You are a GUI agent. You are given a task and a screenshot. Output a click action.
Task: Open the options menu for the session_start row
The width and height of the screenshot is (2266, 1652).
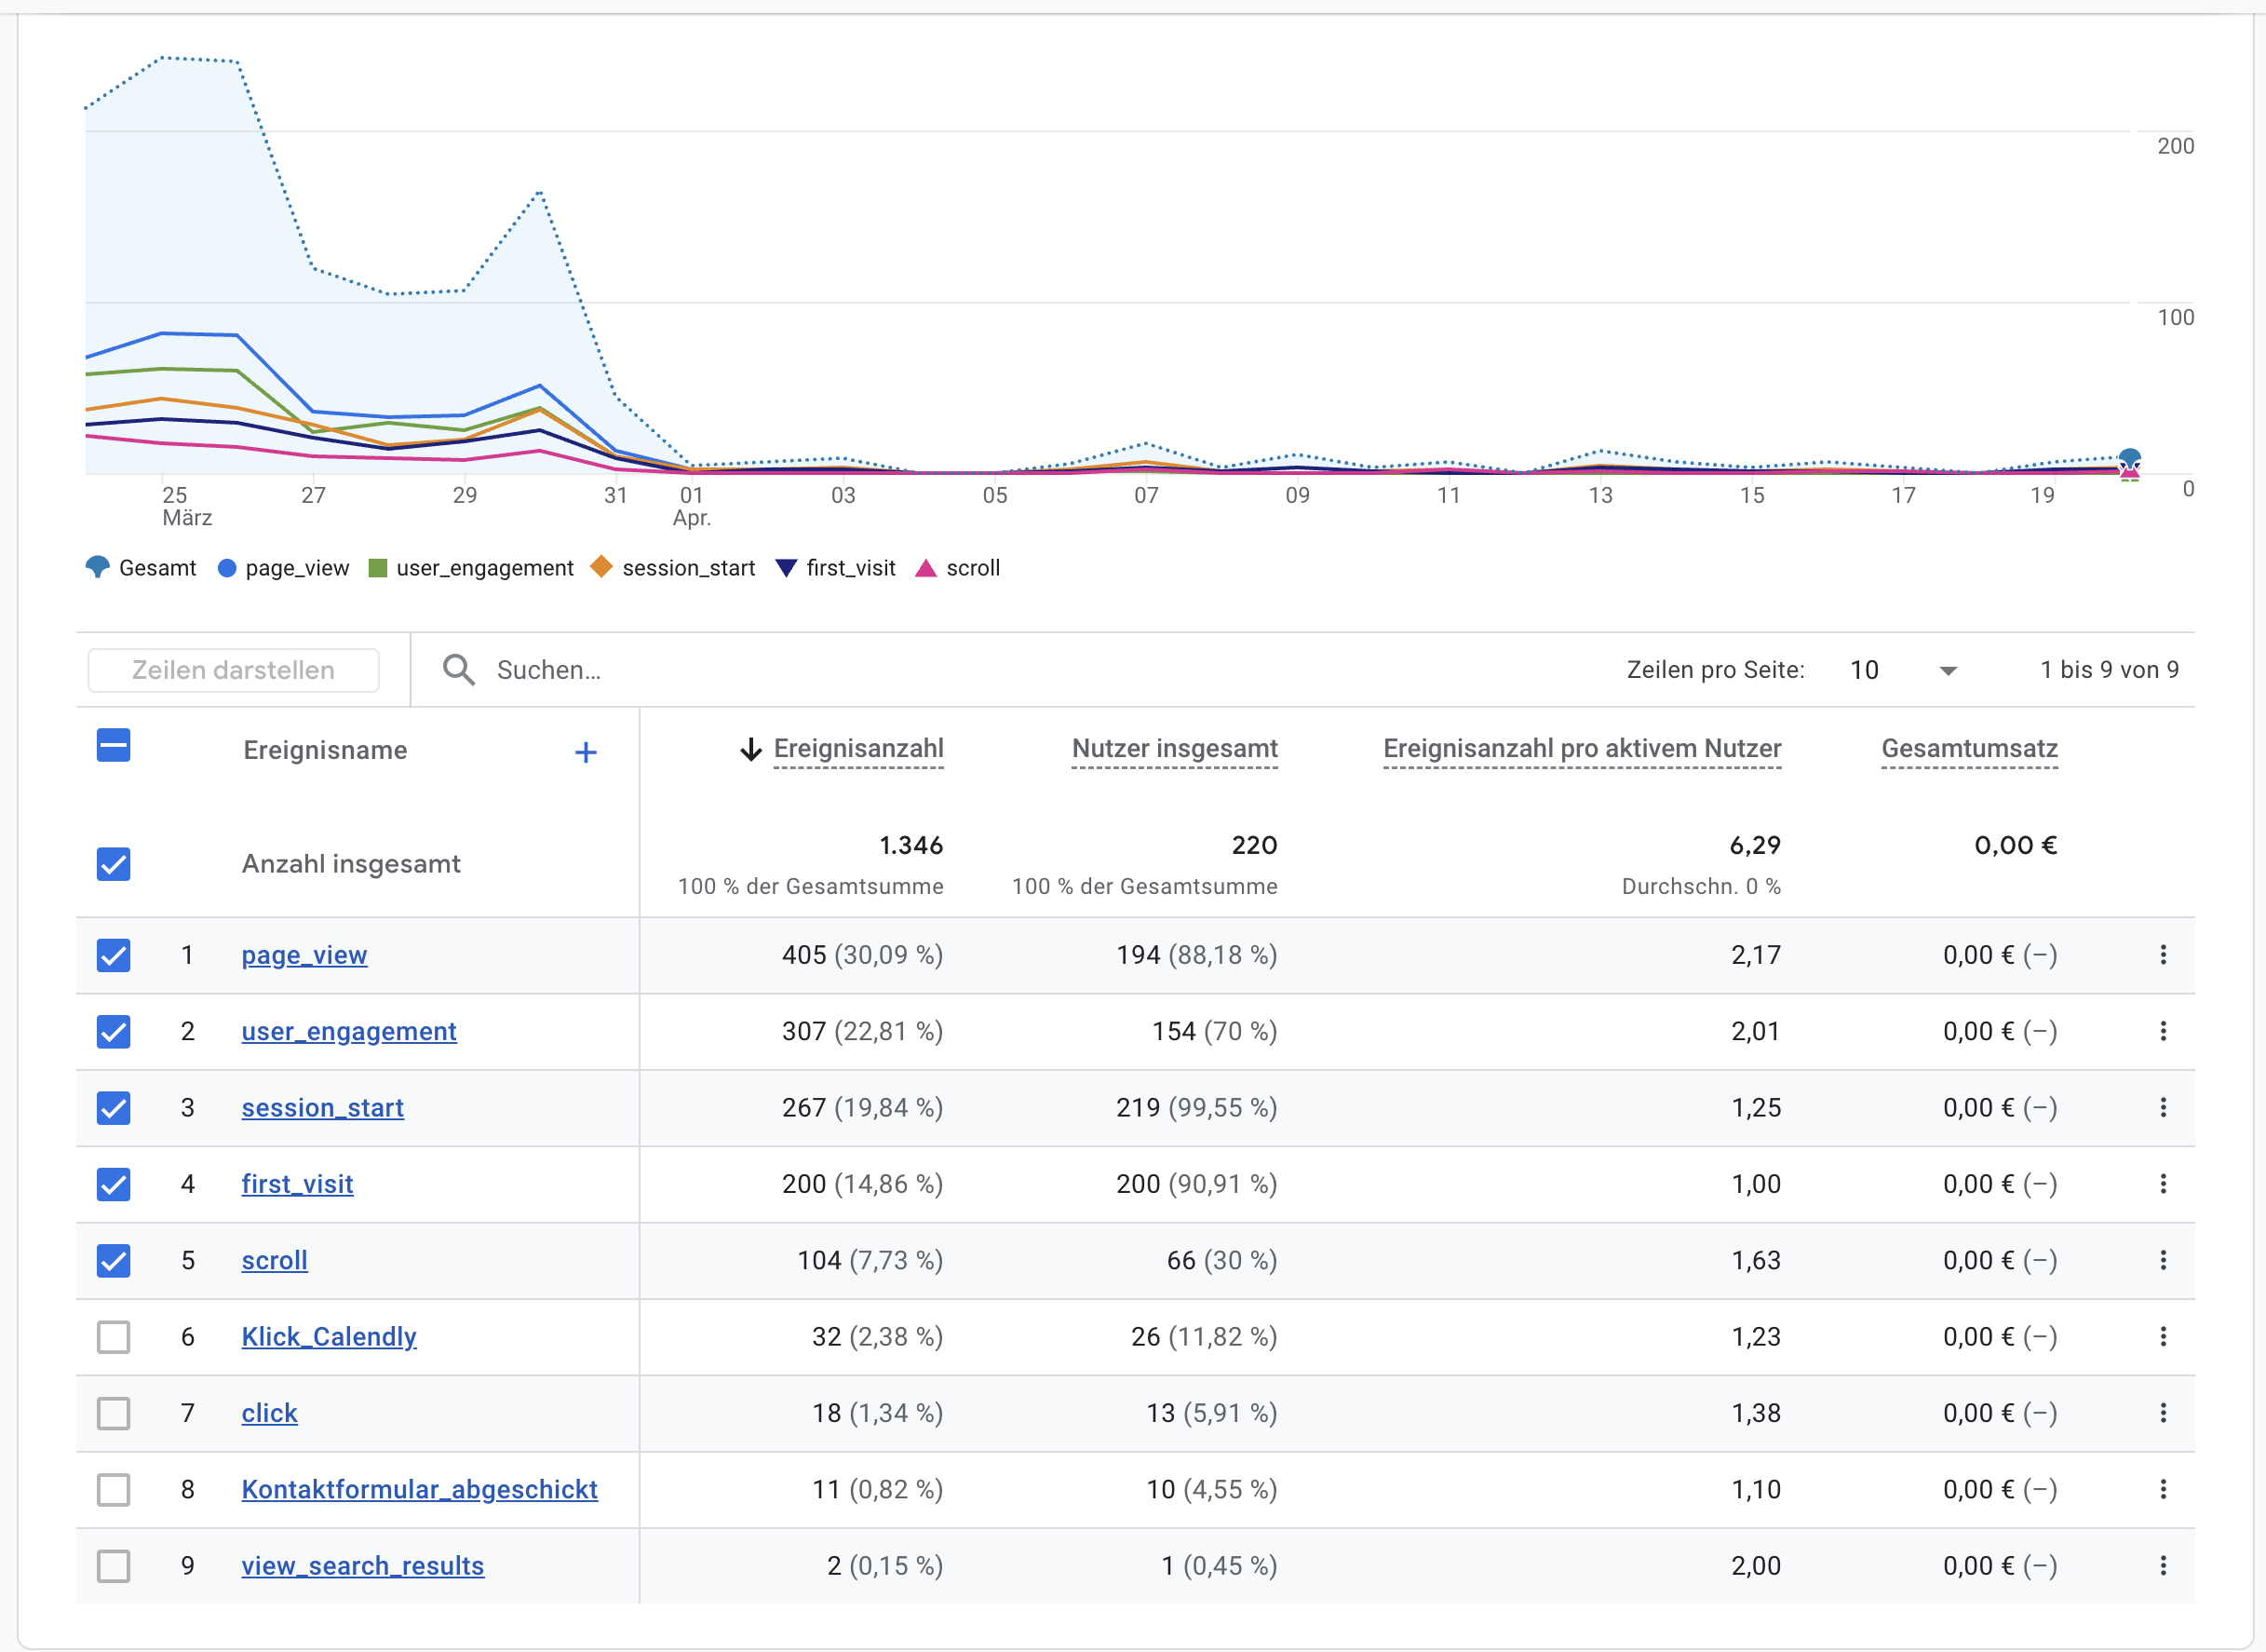click(2164, 1107)
